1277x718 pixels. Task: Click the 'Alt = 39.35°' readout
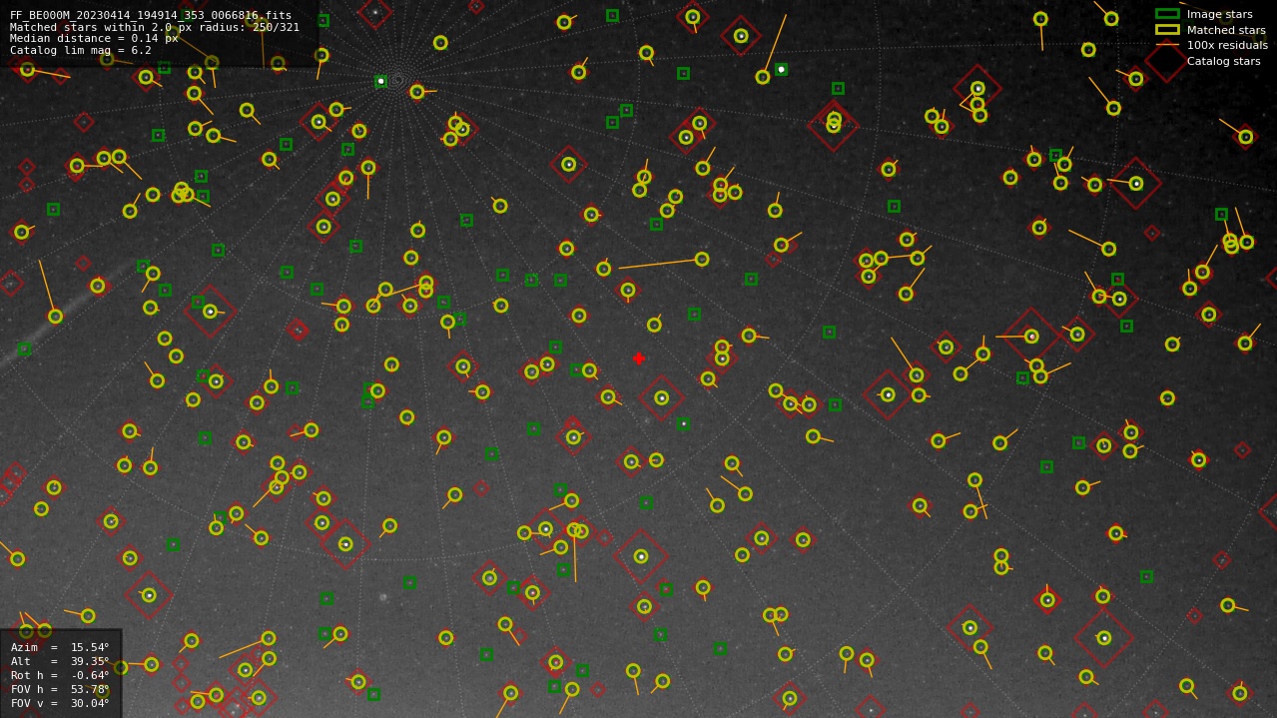pos(60,662)
